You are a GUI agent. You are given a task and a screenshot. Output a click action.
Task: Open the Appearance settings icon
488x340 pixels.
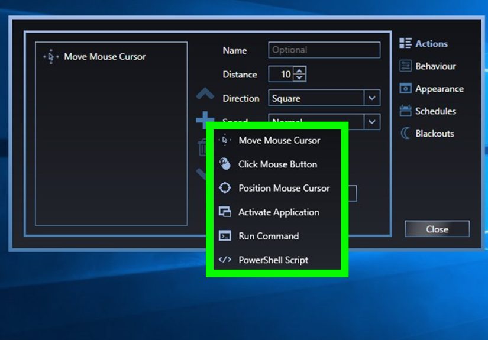point(405,89)
